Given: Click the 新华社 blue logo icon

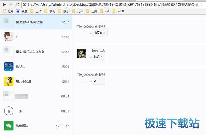Looking at the screenshot, I should coord(9,66).
